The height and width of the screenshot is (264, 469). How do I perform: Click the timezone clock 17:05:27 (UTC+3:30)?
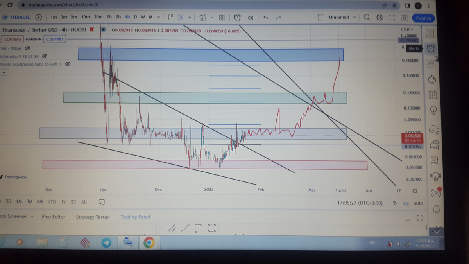click(x=360, y=203)
